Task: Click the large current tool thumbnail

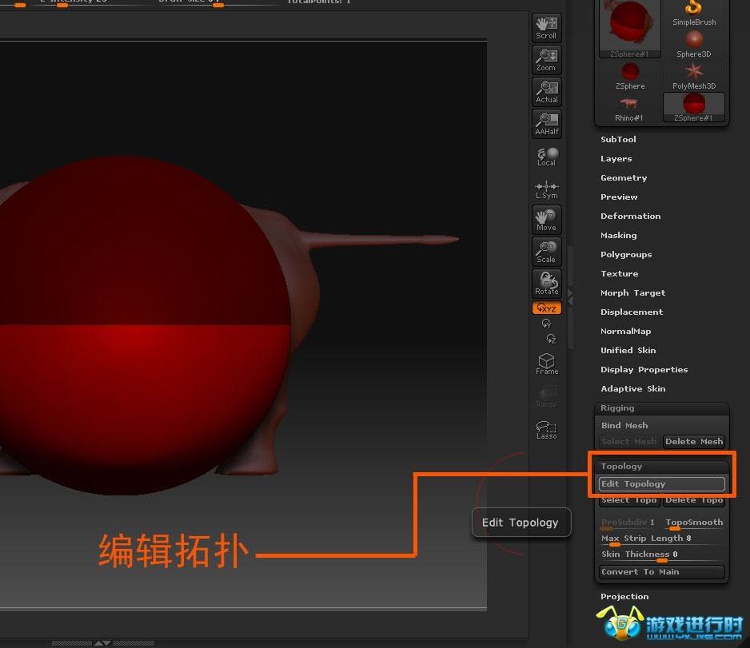Action: pos(630,29)
